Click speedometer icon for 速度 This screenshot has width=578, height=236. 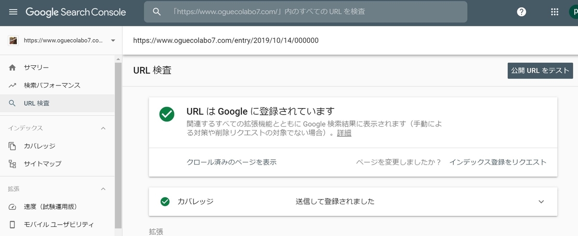(13, 207)
